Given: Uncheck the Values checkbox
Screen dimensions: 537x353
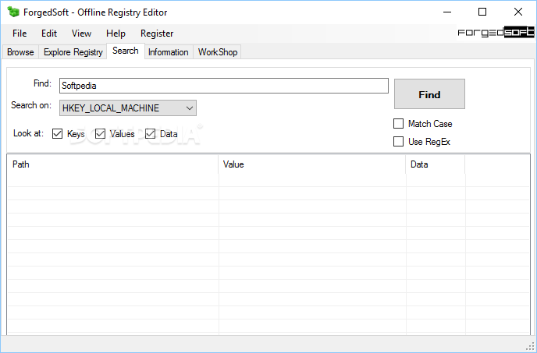Looking at the screenshot, I should tap(100, 134).
